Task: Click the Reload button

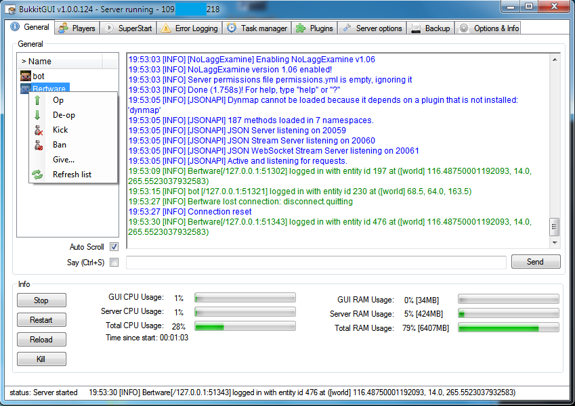Action: tap(41, 339)
